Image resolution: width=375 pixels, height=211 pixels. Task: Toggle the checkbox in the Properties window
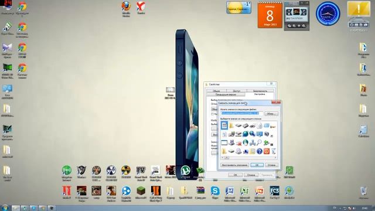pos(212,114)
